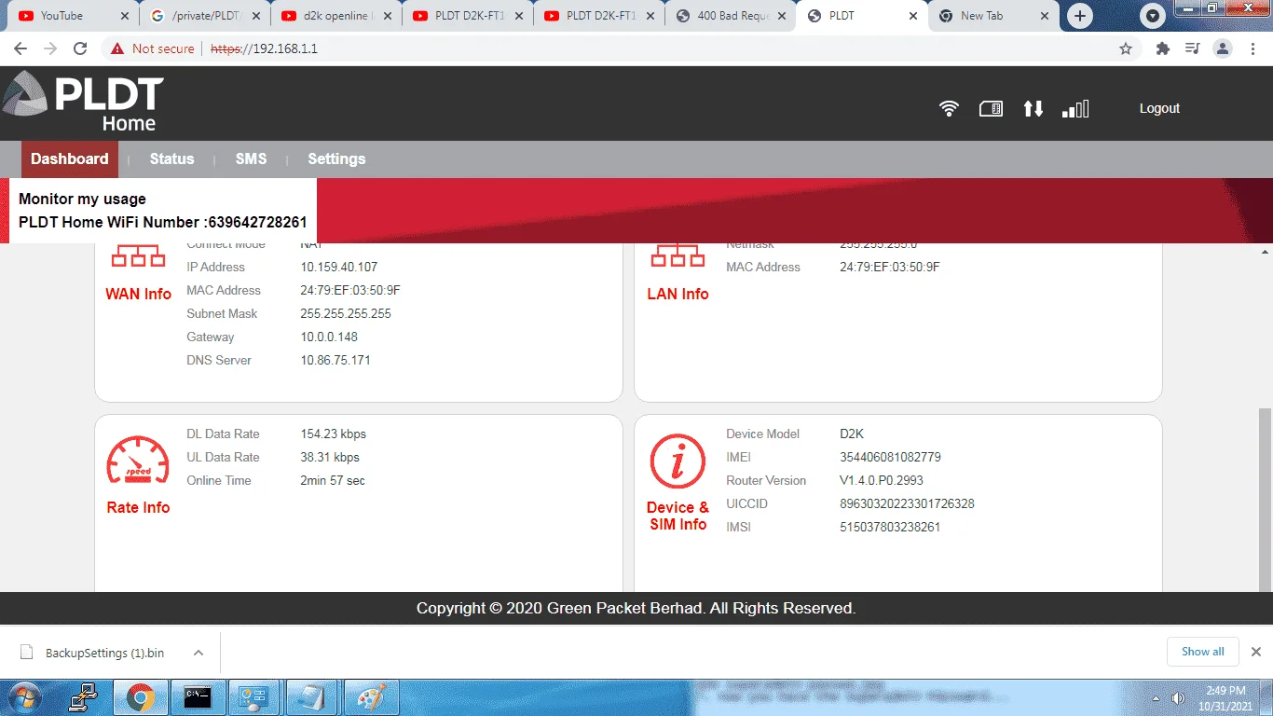Click the Router Version V1.4.0.P0.2993
The image size is (1273, 716).
click(x=882, y=480)
